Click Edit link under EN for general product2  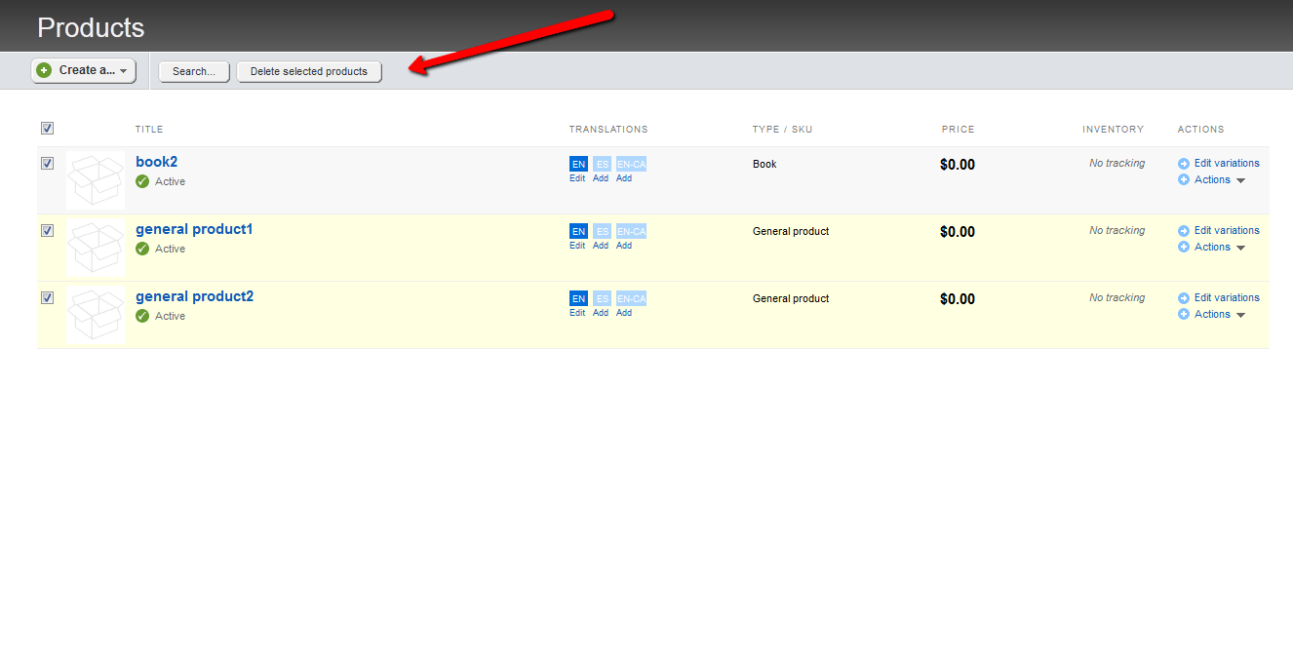(x=577, y=313)
